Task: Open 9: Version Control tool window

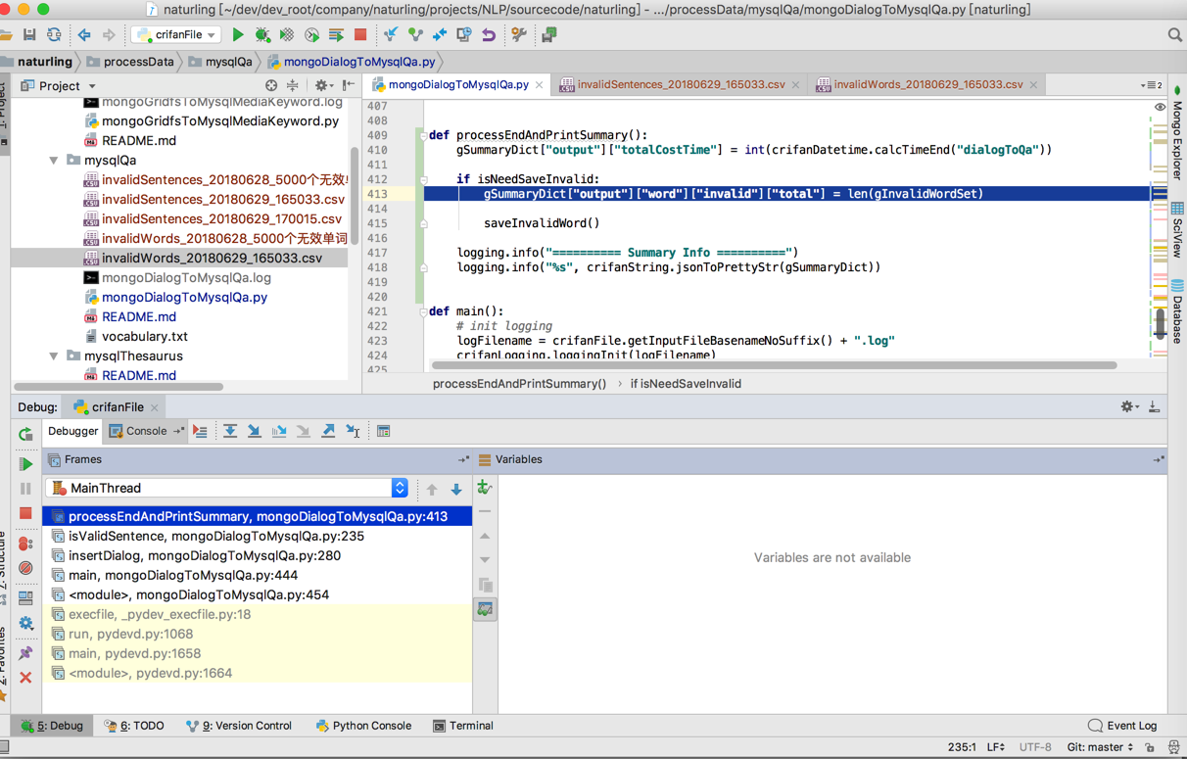Action: [238, 726]
